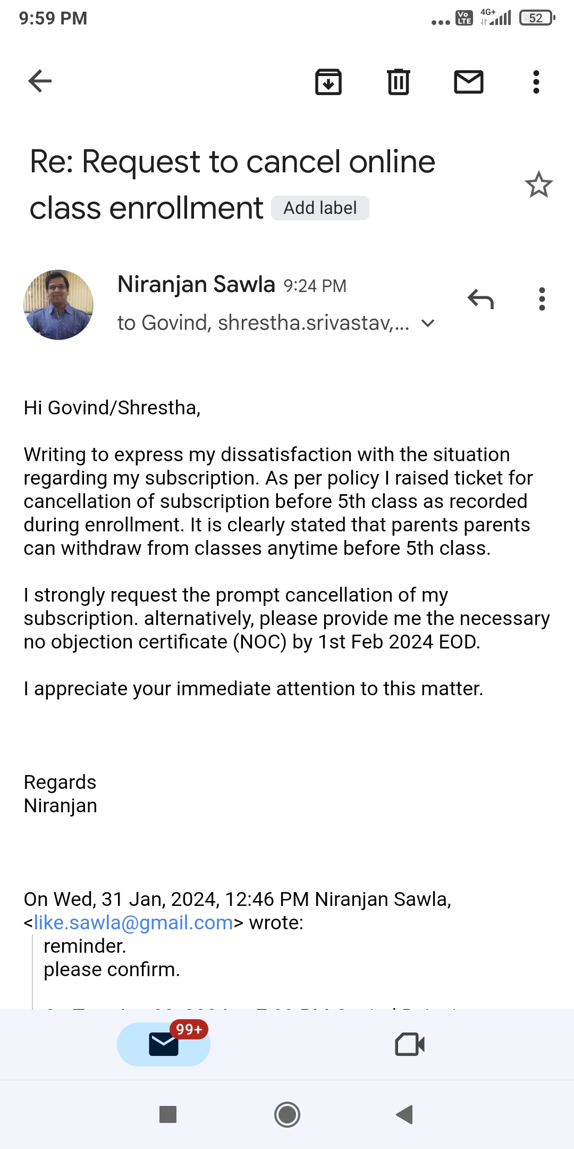Tap the Android recent apps square
574x1149 pixels.
[x=168, y=1114]
